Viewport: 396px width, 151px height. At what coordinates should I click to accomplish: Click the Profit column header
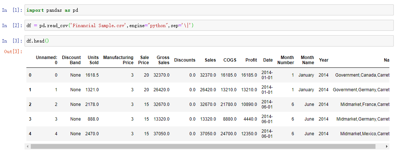pos(251,60)
